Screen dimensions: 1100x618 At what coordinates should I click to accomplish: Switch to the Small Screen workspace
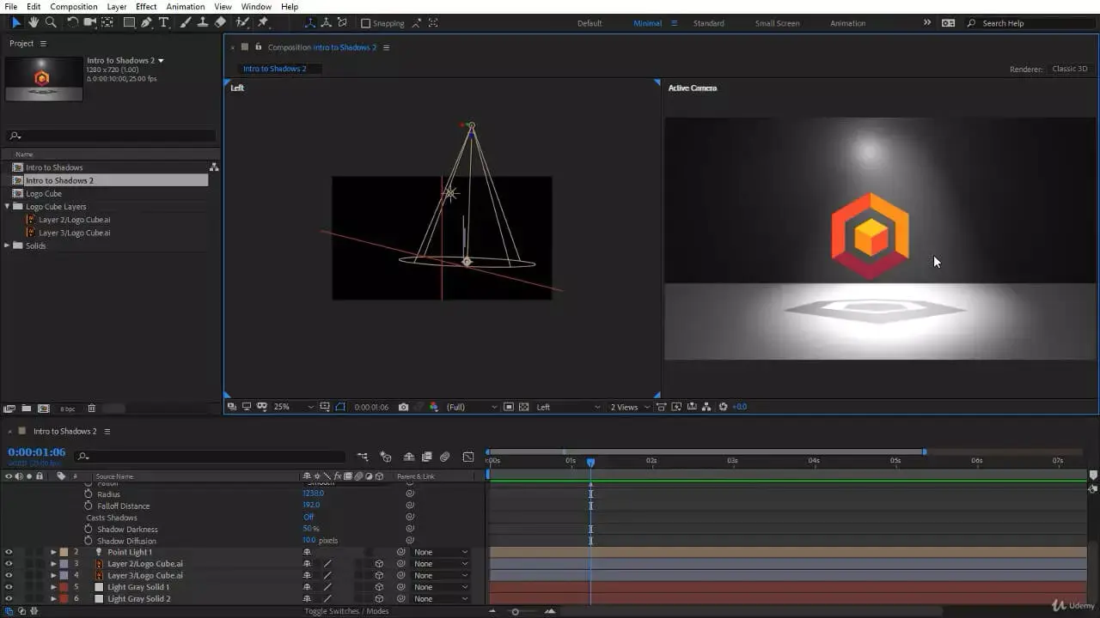777,23
